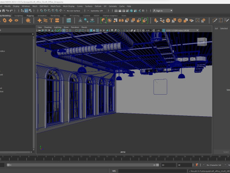The height and width of the screenshot is (173, 230).
Task: Toggle the highlighted wireframe on shaded viewport button
Action: tap(97, 30)
